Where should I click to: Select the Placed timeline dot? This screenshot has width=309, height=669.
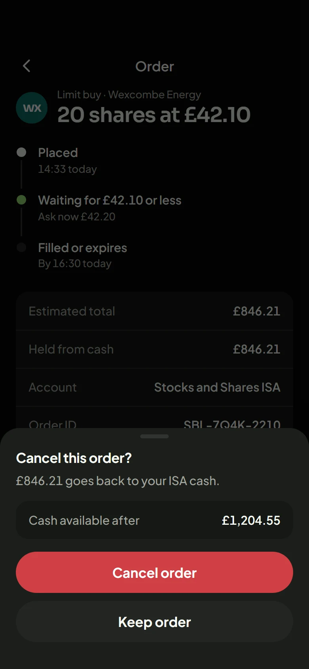21,152
